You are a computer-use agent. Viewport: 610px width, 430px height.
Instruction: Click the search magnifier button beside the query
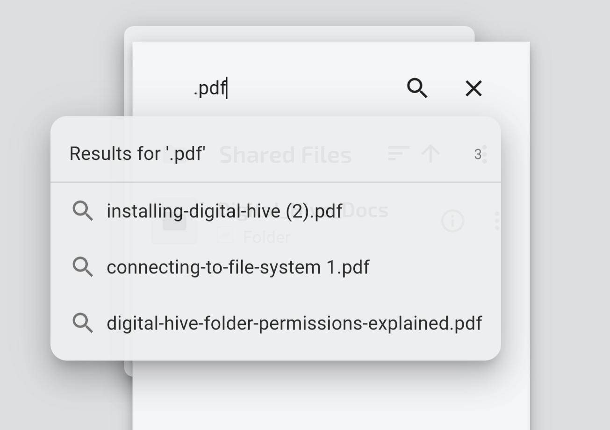417,88
